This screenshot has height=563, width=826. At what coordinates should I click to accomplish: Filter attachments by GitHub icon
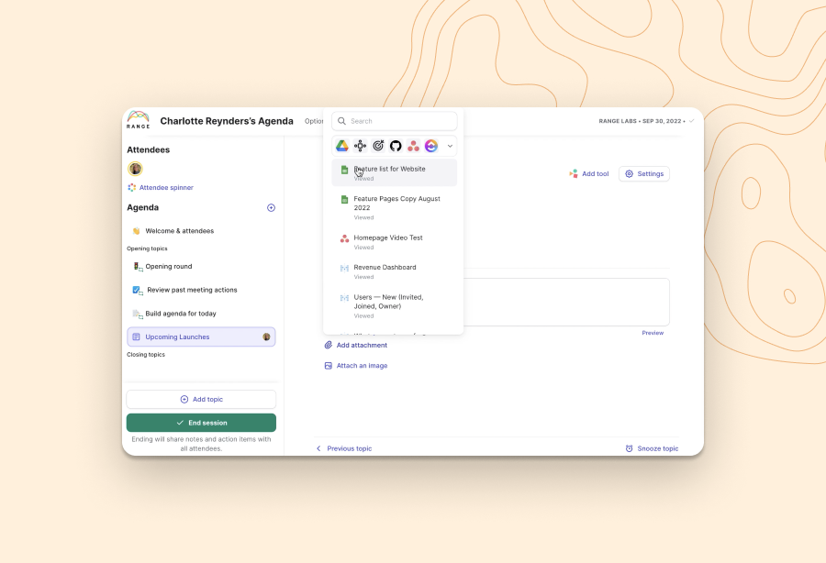pyautogui.click(x=396, y=147)
